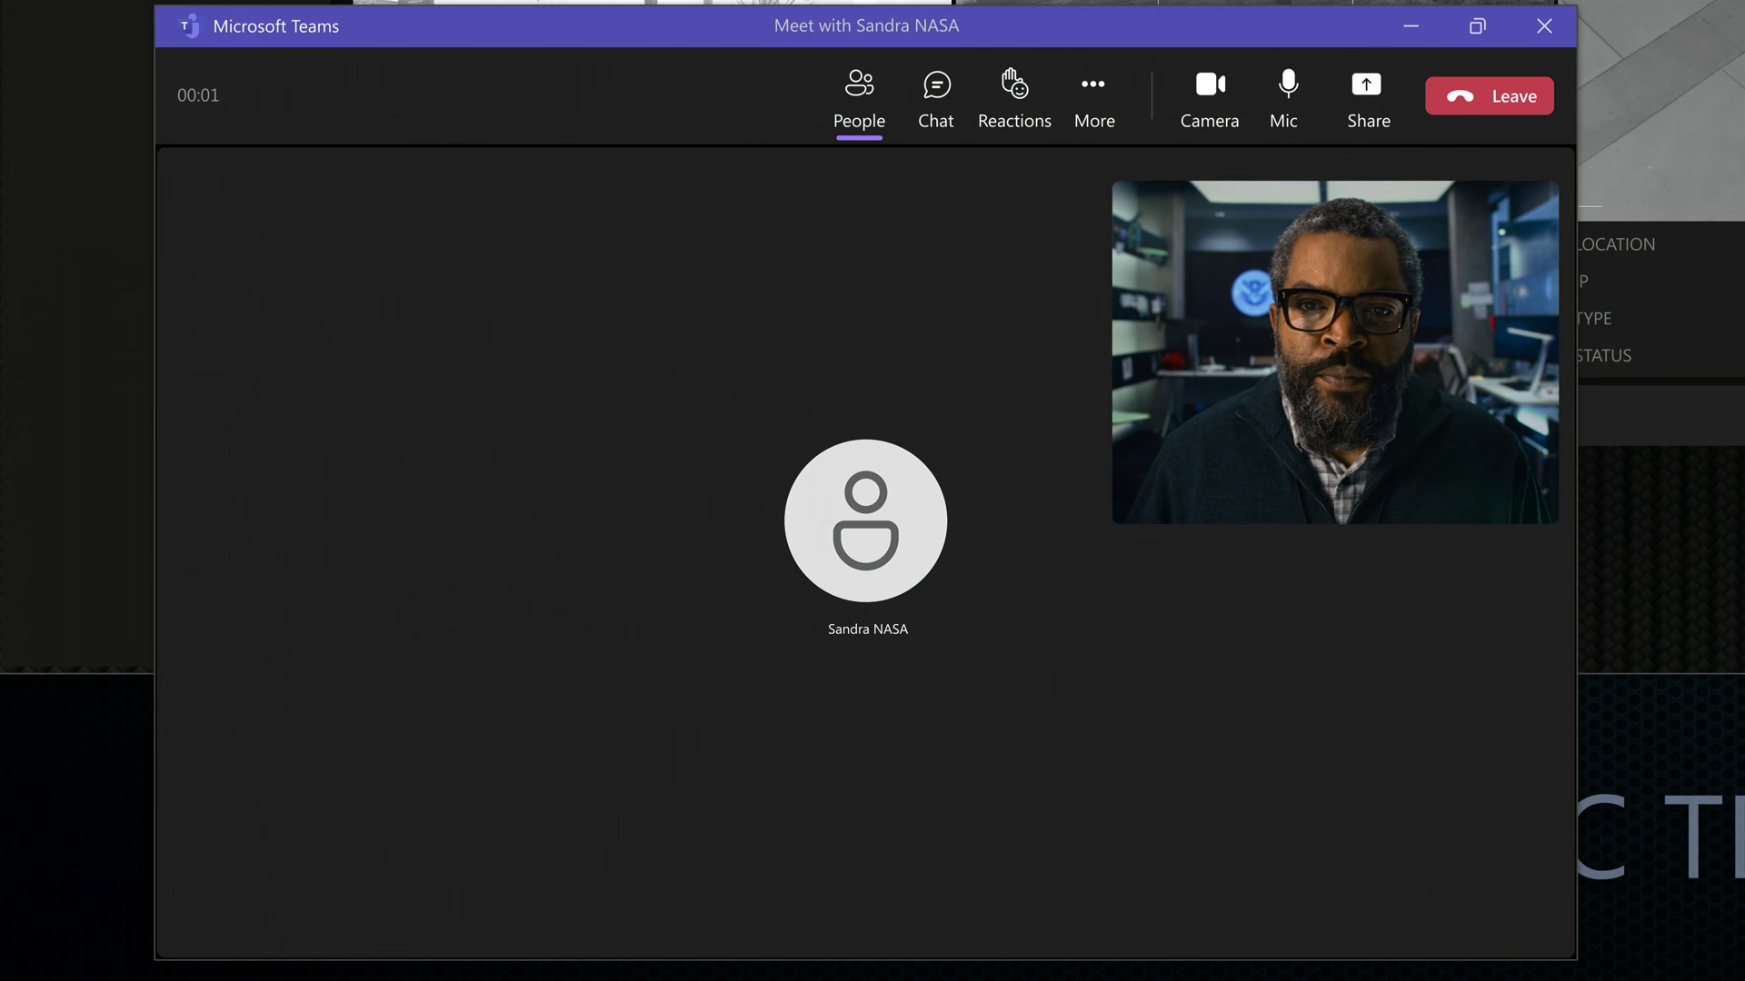The image size is (1745, 981).
Task: Close the Meet with Sandra NASA window
Action: pyautogui.click(x=1544, y=26)
